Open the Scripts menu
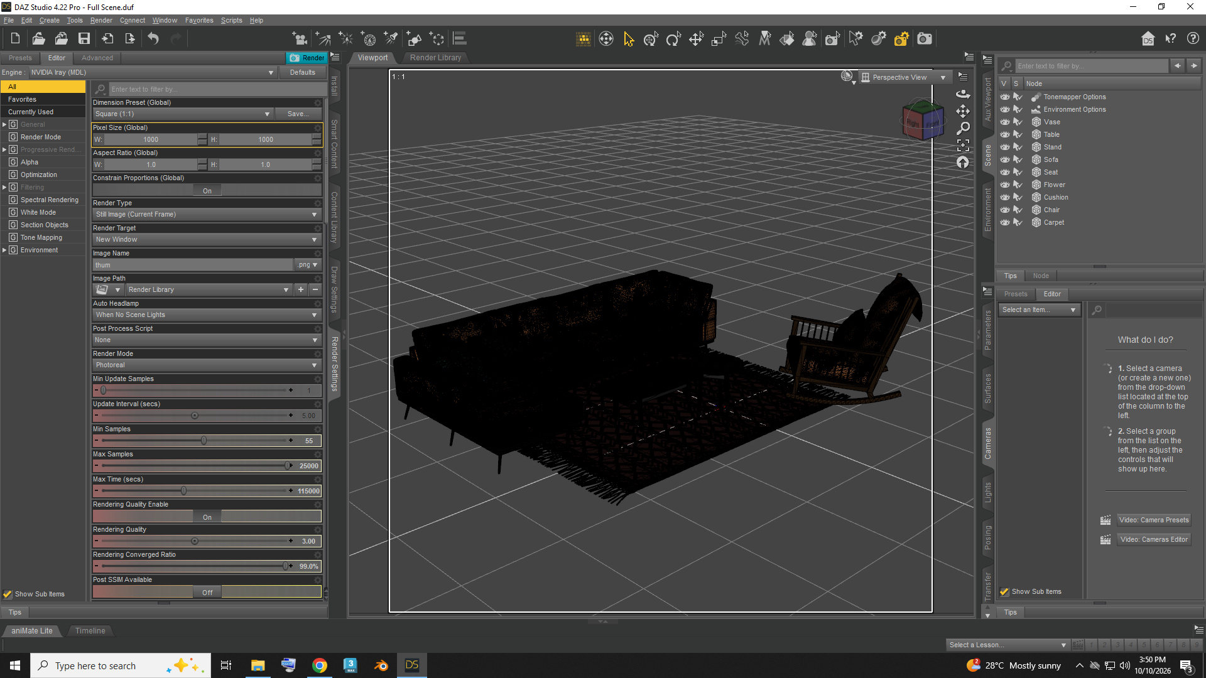This screenshot has width=1206, height=678. tap(231, 20)
